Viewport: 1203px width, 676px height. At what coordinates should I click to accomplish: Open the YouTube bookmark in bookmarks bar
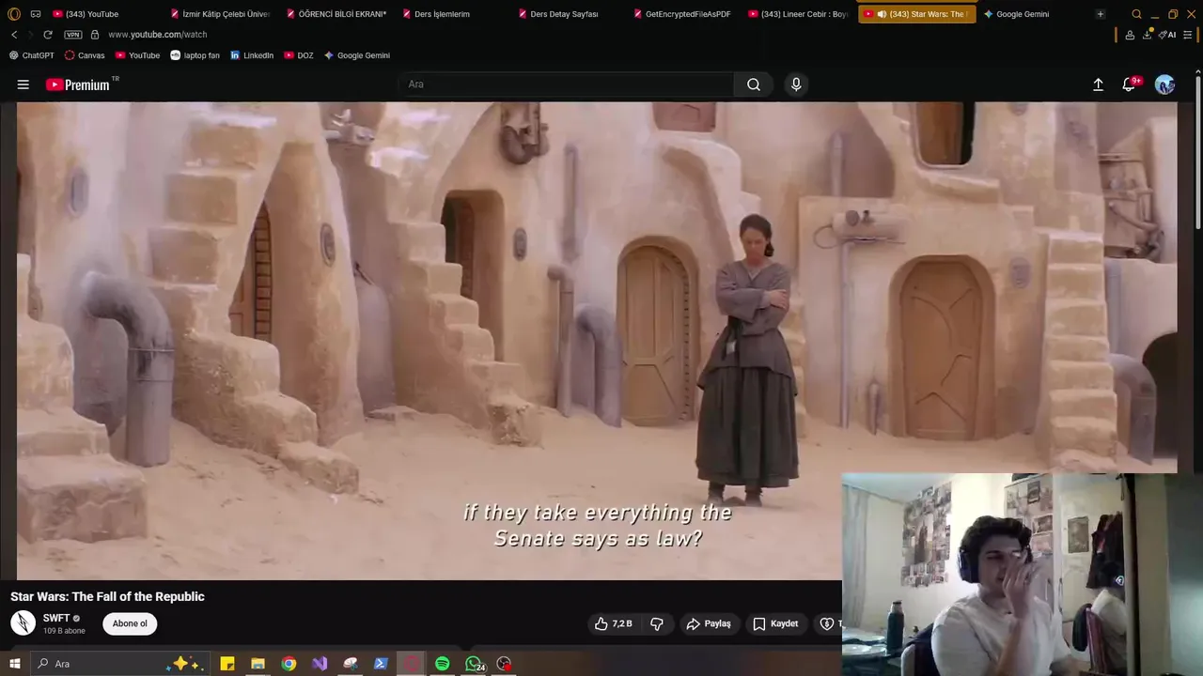pyautogui.click(x=137, y=55)
